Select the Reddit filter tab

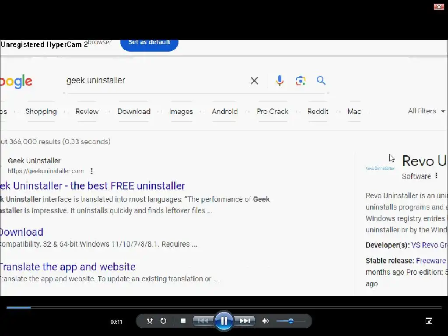coord(318,111)
